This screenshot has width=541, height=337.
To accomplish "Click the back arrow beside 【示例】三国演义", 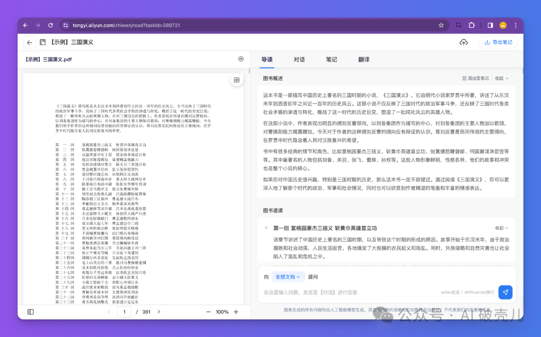I will 30,42.
